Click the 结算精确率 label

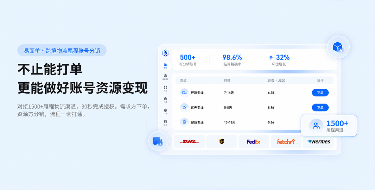point(232,64)
